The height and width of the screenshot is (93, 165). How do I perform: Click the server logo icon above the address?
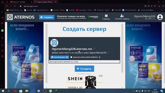pos(54,43)
